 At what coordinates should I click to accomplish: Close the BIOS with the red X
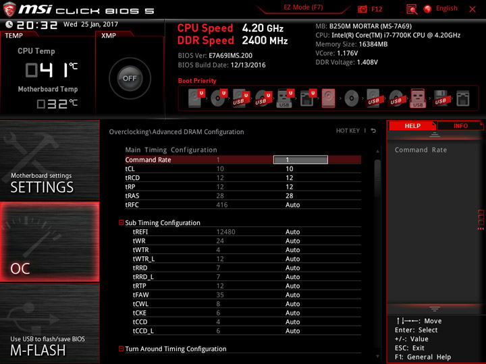(473, 9)
